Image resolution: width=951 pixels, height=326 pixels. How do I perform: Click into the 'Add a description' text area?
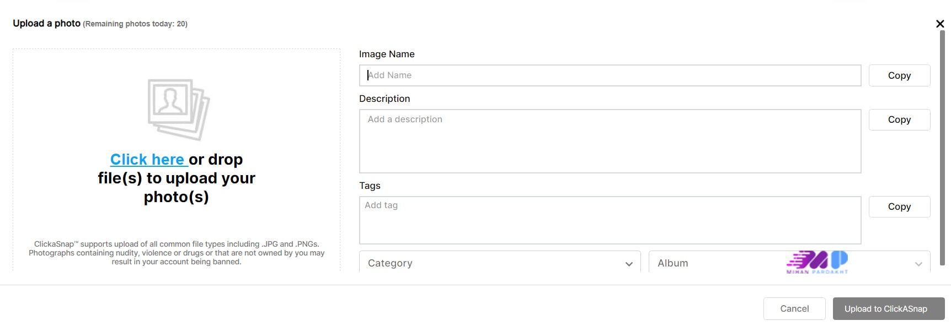[x=610, y=141]
